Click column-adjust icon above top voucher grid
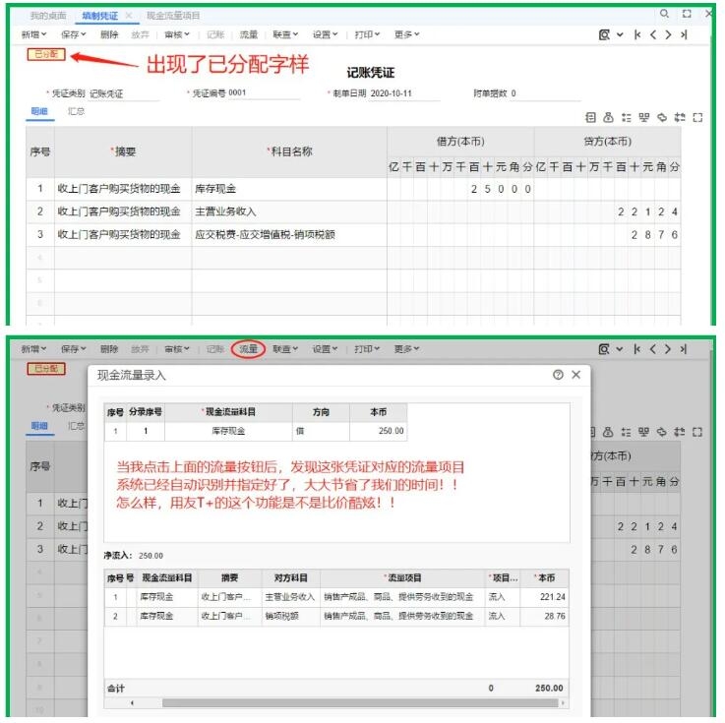The width and height of the screenshot is (725, 723). (680, 117)
